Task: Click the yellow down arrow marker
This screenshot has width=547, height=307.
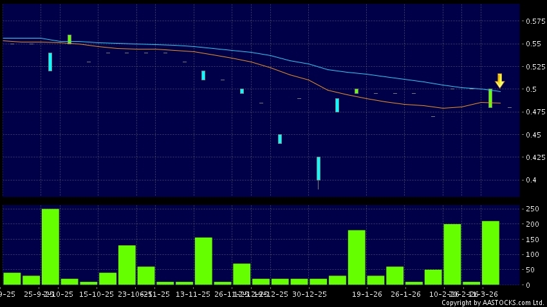Action: coord(499,80)
